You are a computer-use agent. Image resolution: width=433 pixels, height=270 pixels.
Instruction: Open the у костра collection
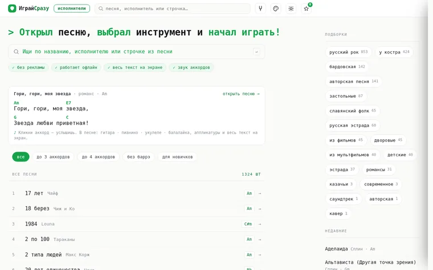click(x=394, y=52)
